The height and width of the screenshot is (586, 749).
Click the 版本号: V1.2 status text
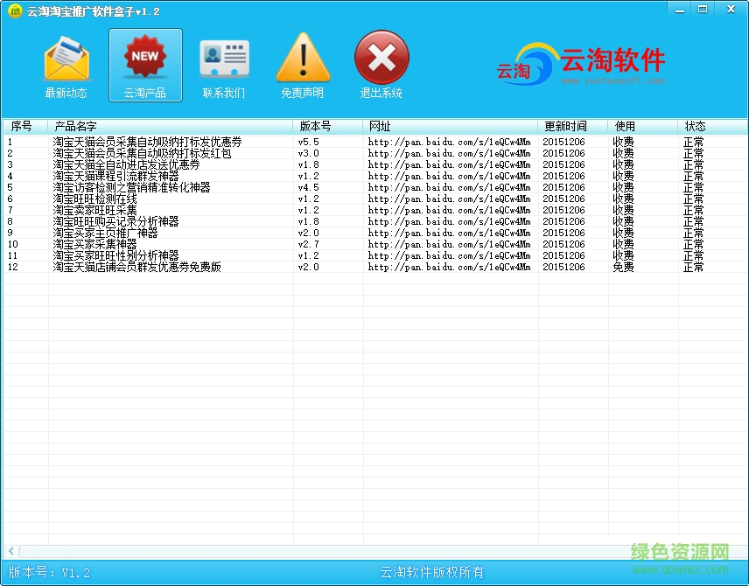[x=45, y=572]
